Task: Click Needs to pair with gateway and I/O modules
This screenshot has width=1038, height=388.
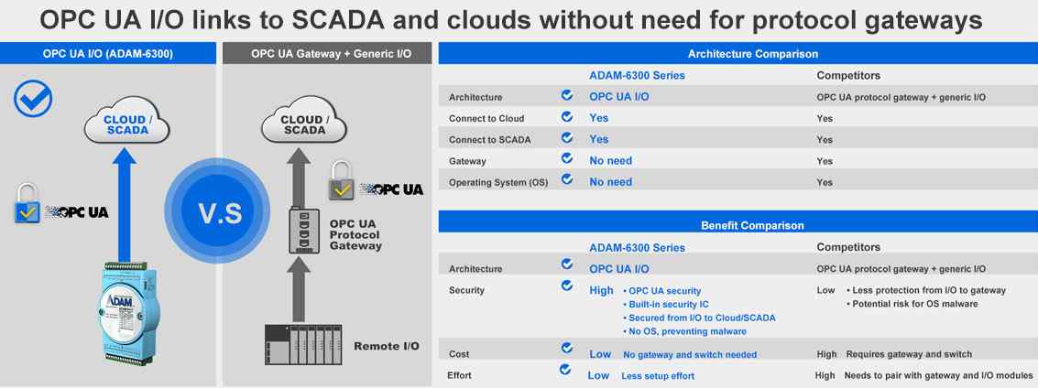Action: [938, 375]
